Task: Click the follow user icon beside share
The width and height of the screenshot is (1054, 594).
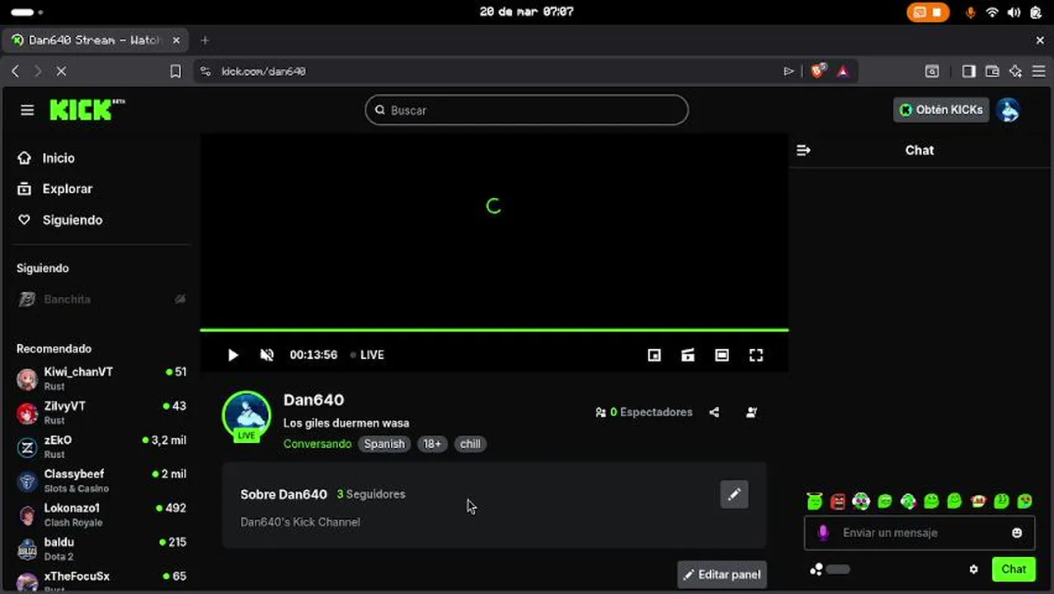Action: (x=751, y=412)
